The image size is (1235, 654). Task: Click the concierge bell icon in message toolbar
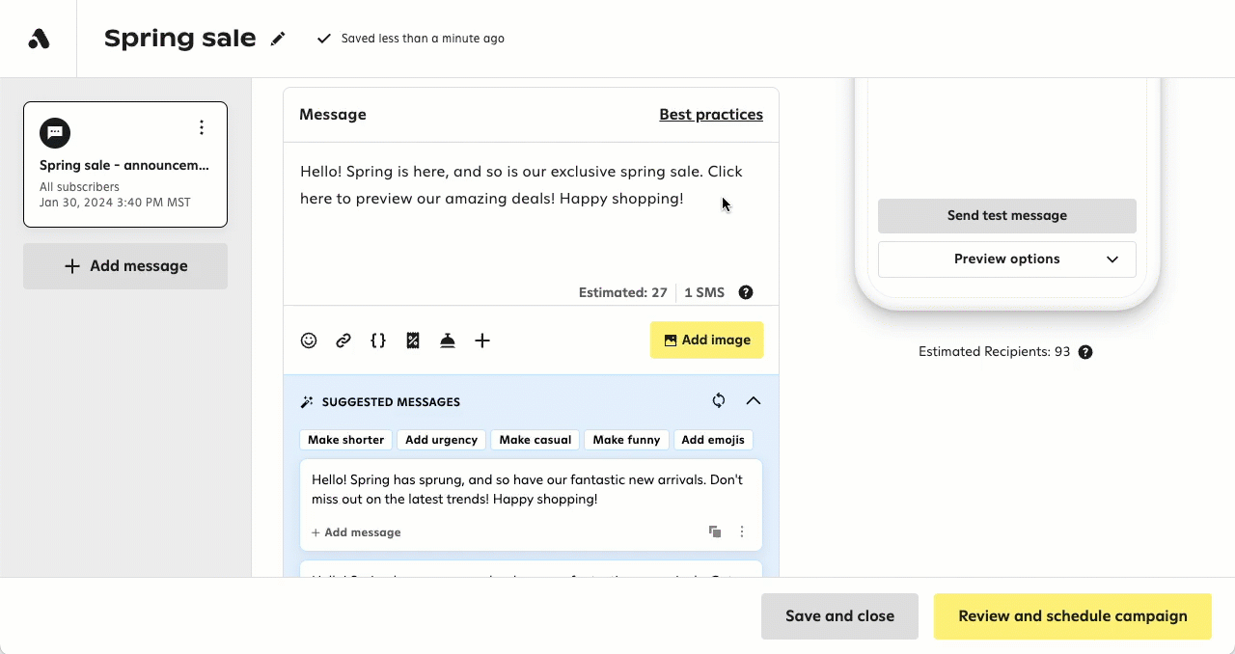coord(448,341)
